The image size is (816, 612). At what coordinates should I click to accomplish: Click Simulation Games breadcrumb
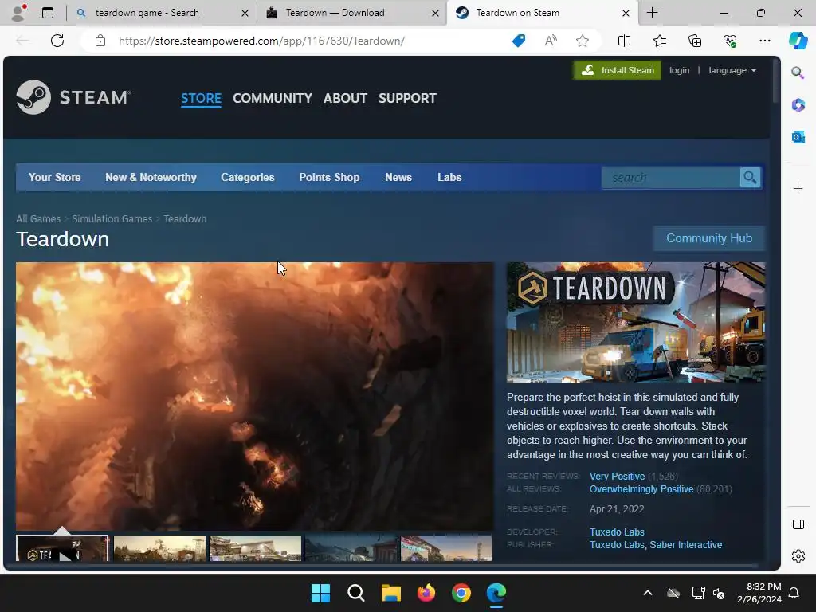(112, 218)
